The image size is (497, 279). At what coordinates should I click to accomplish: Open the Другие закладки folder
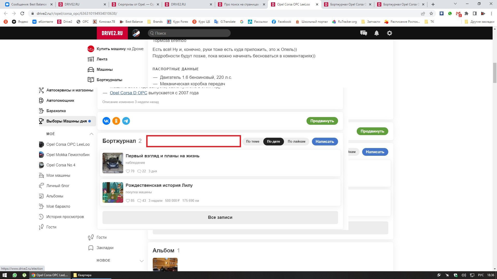click(479, 22)
